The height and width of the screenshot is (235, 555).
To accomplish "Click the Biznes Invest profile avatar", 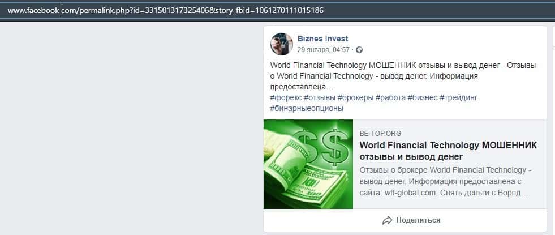I will (x=282, y=44).
